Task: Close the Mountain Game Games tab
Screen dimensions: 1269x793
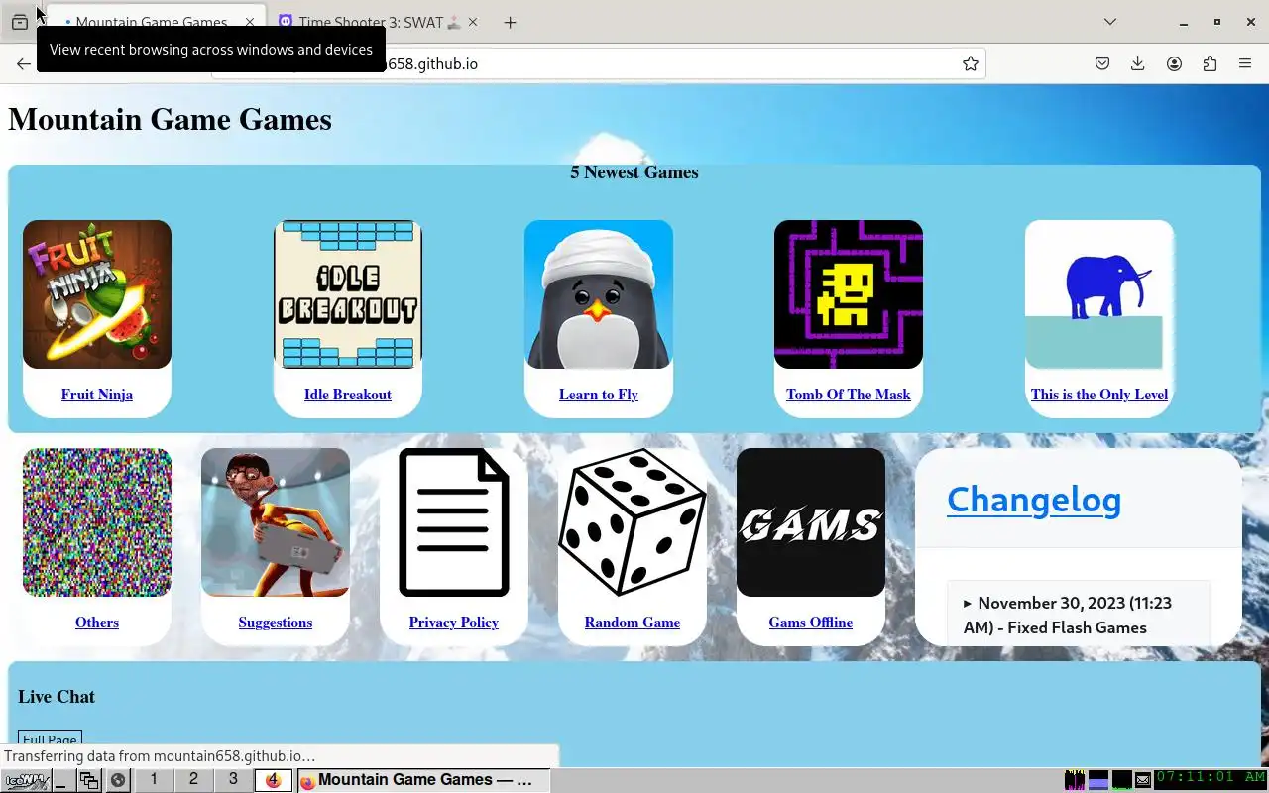Action: click(250, 22)
